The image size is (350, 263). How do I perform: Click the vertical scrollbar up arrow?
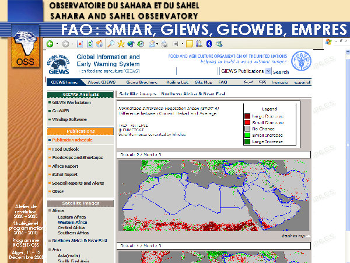[x=348, y=53]
